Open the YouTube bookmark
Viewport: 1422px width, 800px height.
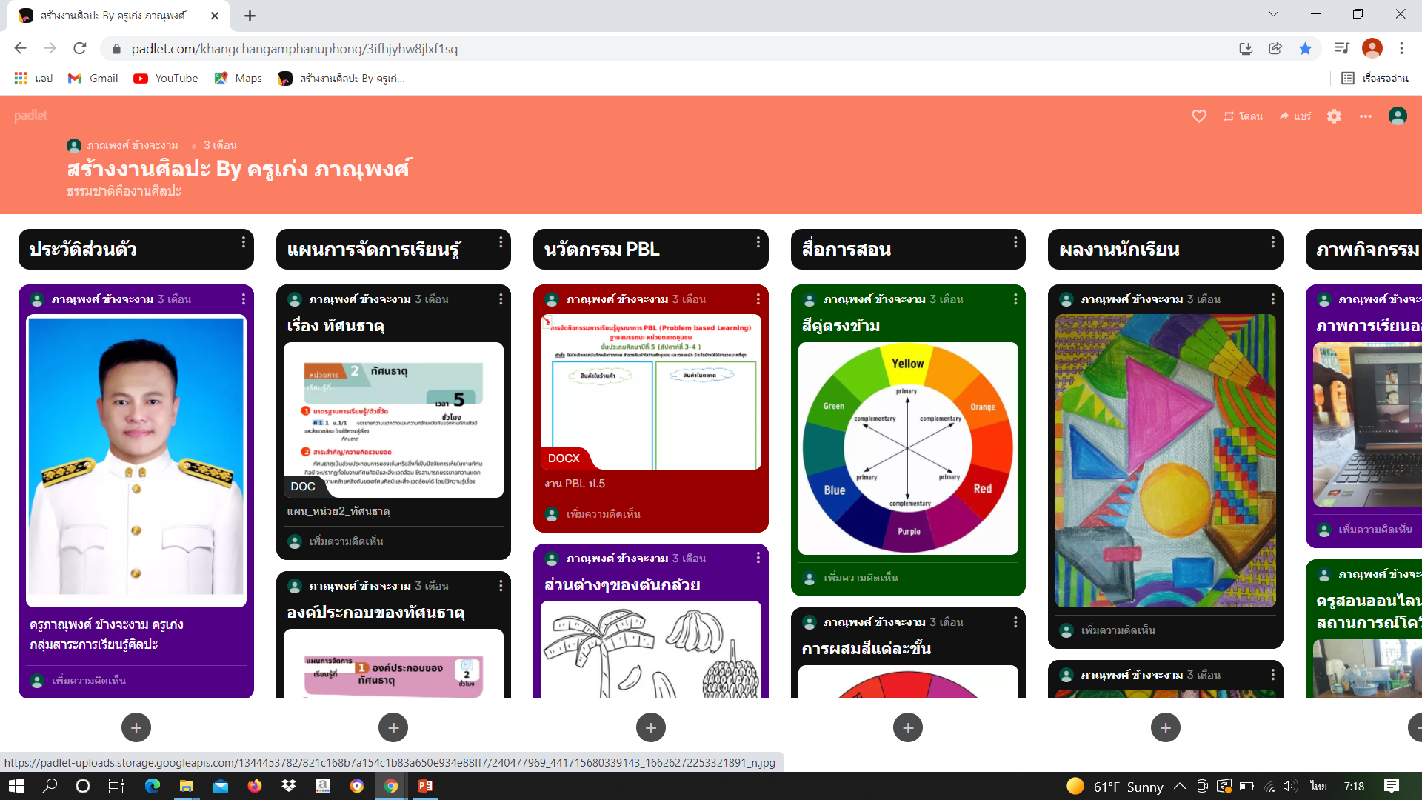[166, 79]
